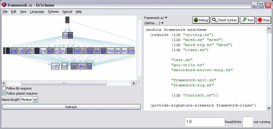Click the editor vertical scrollbar up arrow
The height and width of the screenshot is (129, 273).
(269, 28)
